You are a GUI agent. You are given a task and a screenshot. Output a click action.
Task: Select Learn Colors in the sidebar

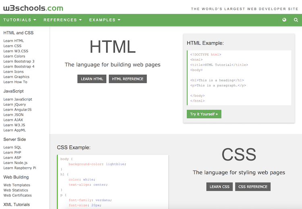14,56
